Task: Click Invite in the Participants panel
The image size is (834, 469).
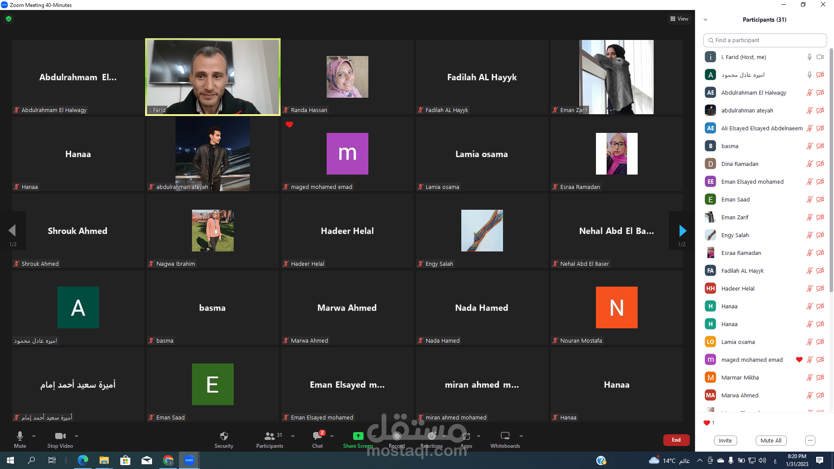Action: [725, 440]
